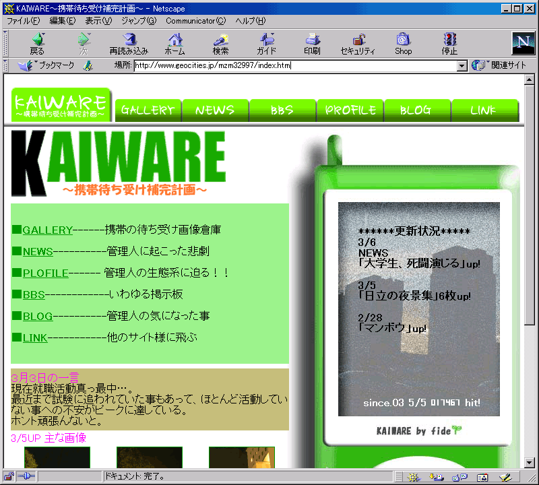Image resolution: width=539 pixels, height=485 pixels.
Task: Click the component bar grip handle
Action: [x=398, y=477]
